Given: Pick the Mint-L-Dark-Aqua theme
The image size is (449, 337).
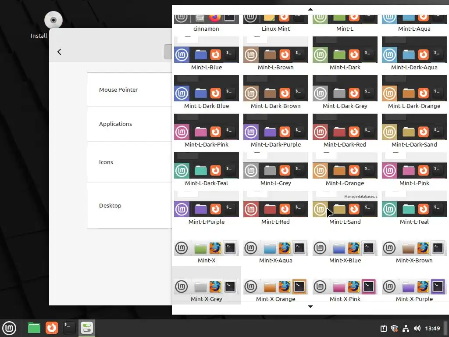Looking at the screenshot, I should pyautogui.click(x=414, y=54).
